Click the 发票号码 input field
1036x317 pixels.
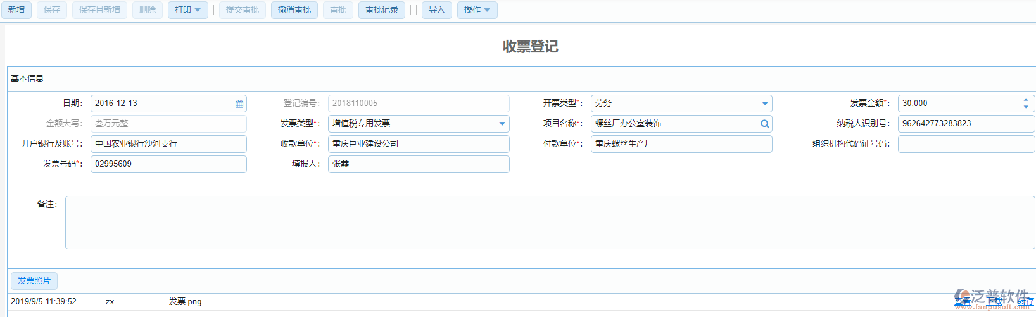click(x=168, y=164)
